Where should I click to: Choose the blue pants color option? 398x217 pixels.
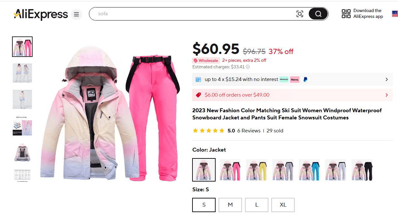click(x=309, y=170)
